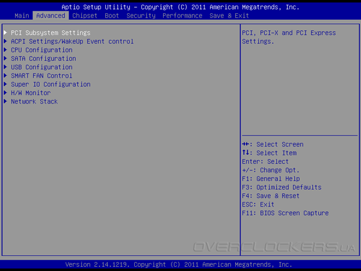The height and width of the screenshot is (271, 361).
Task: Open SMART FAN Control entry
Action: (42, 76)
